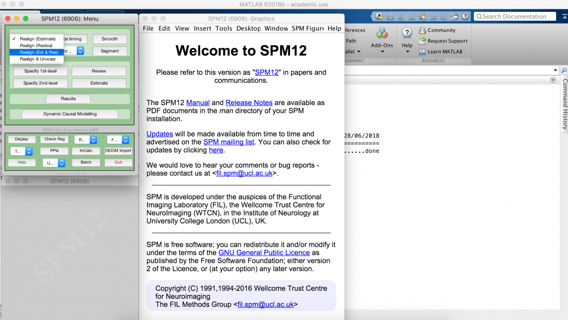Expand the Parallel dropdown arrow
Viewport: 568px width, 320px height.
tap(358, 52)
